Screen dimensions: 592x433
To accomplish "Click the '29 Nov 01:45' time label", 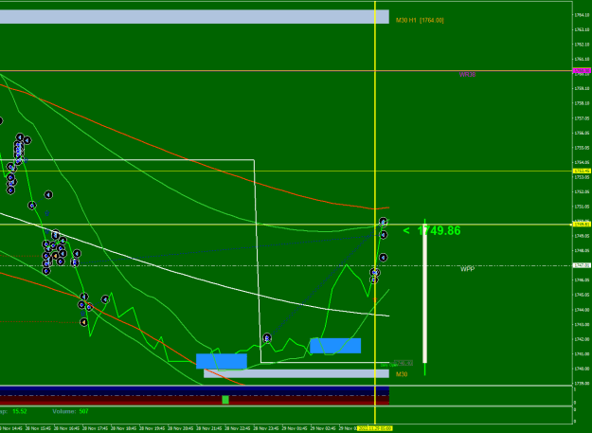I will 296,429.
